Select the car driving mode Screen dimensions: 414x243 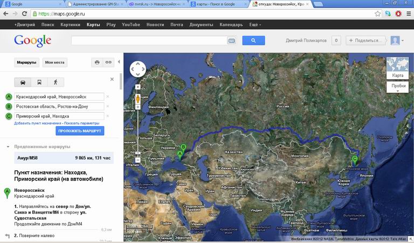pos(23,82)
